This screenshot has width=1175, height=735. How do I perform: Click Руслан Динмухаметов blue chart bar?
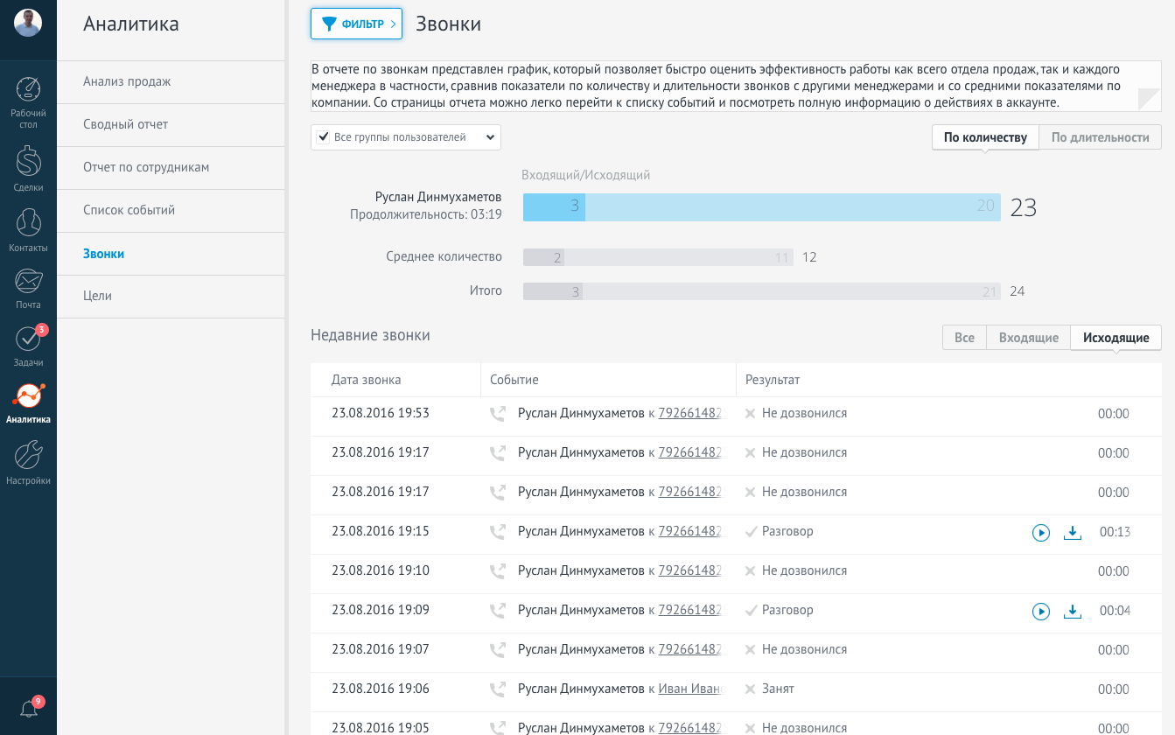pos(761,206)
